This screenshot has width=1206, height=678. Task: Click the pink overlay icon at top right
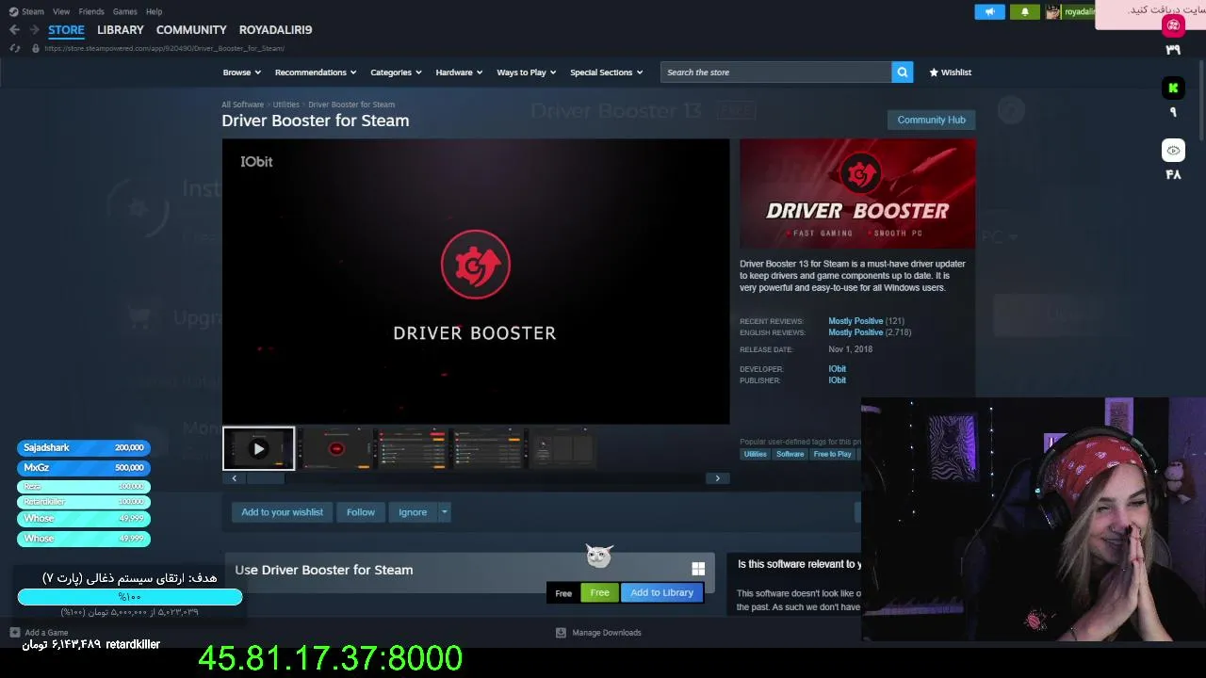point(1173,25)
